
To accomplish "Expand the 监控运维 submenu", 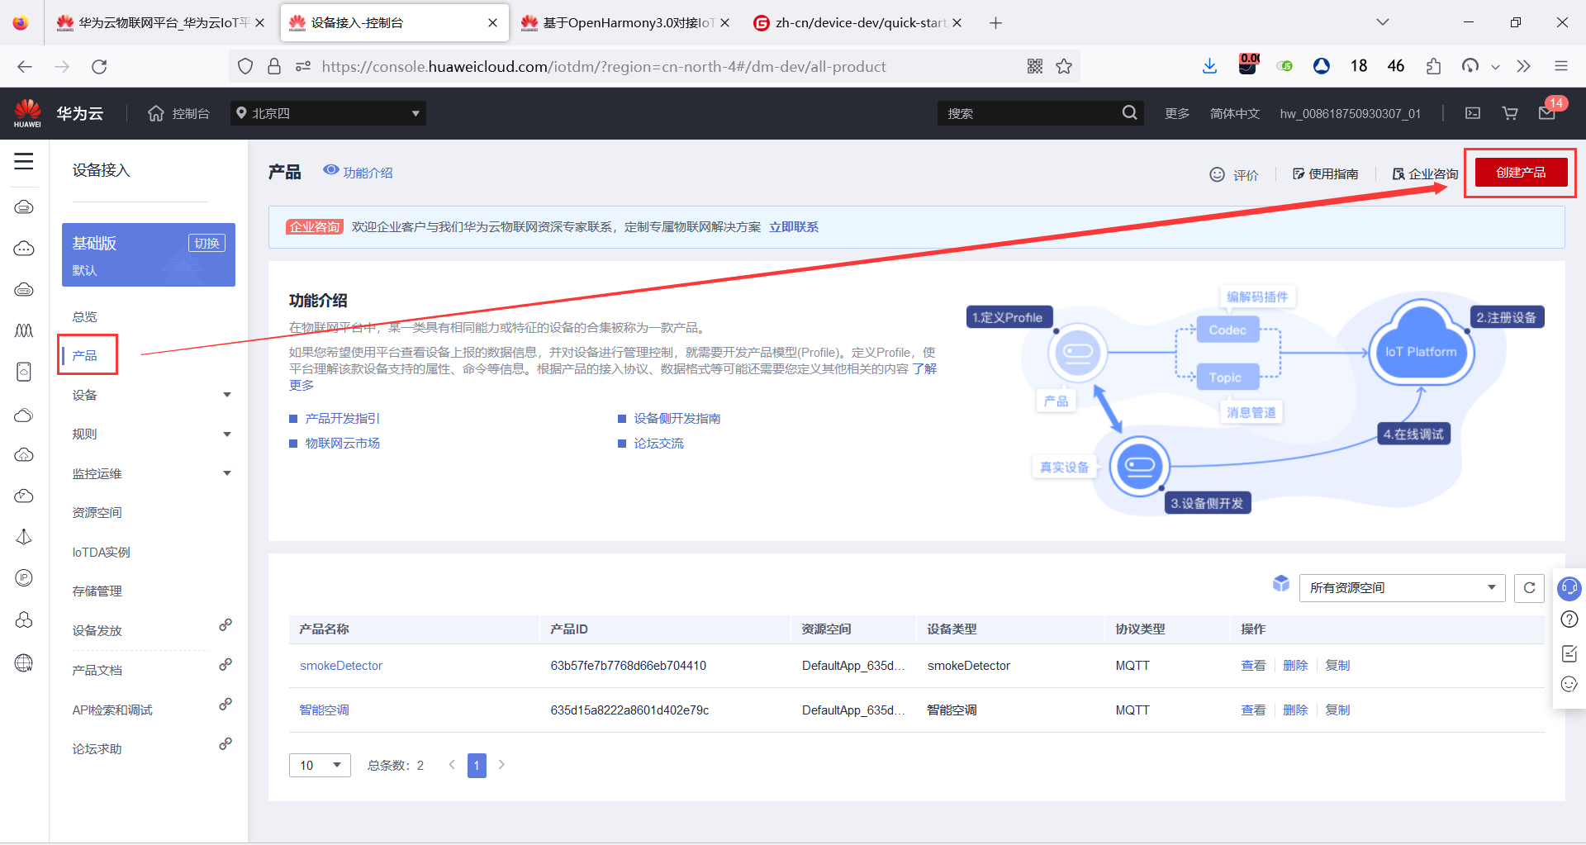I will coord(227,473).
